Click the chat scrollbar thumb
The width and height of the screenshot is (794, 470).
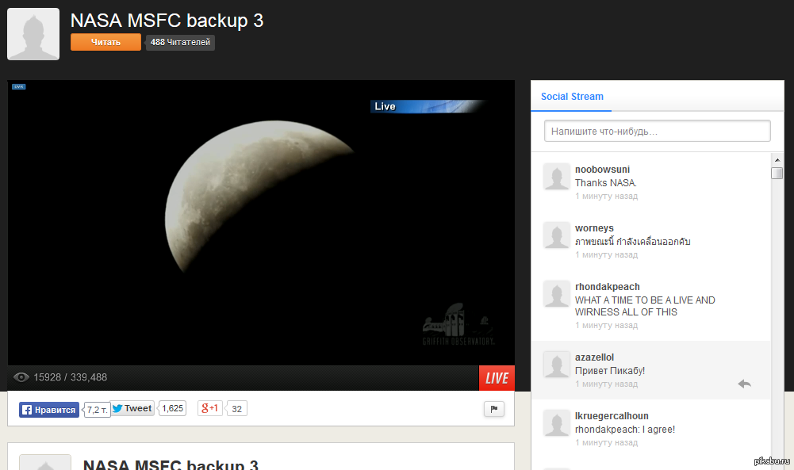pos(777,173)
